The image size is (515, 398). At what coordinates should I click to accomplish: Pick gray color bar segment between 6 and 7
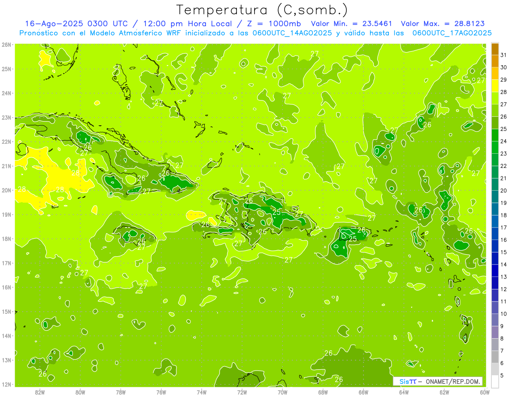495,357
